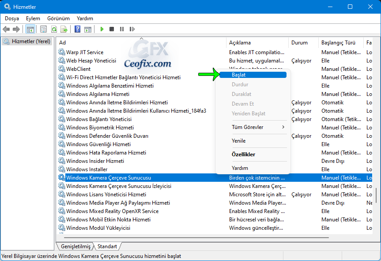Viewport: 381px width, 261px height.
Task: Toggle the Action Pane toolbar icon
Action: 88,29
